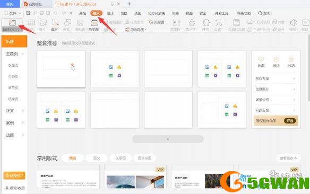Click the Save icon in quick toolbar

pyautogui.click(x=28, y=13)
